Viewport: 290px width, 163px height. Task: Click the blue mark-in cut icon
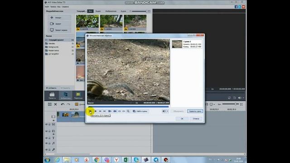tap(115, 111)
